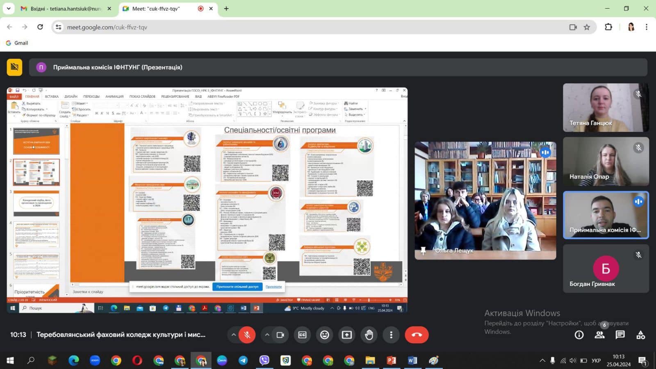Switch to the Вхідні Gmail tab
656x369 pixels.
[x=66, y=9]
